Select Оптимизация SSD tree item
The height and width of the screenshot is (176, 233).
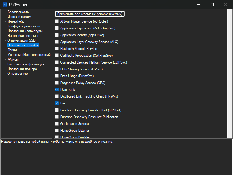tap(21, 40)
